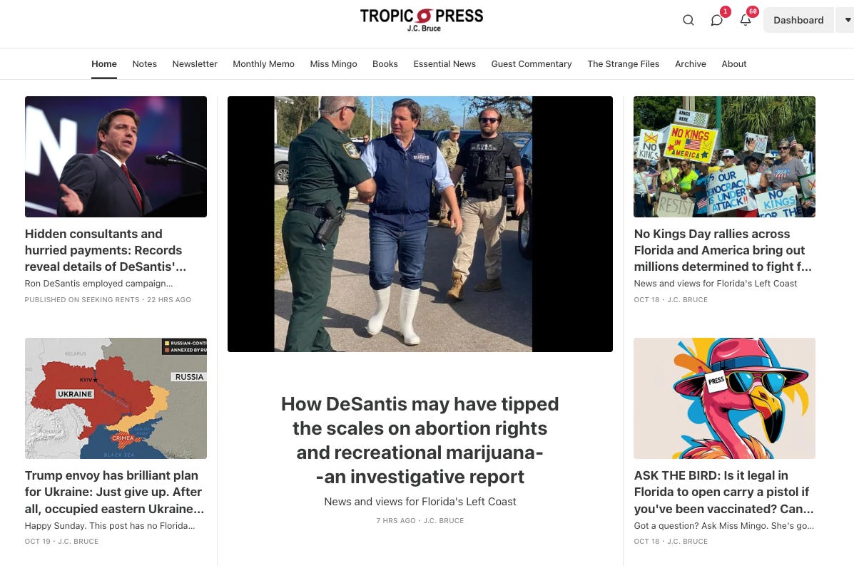Expand the dropdown arrow beside Dashboard
854x568 pixels.
pyautogui.click(x=847, y=20)
